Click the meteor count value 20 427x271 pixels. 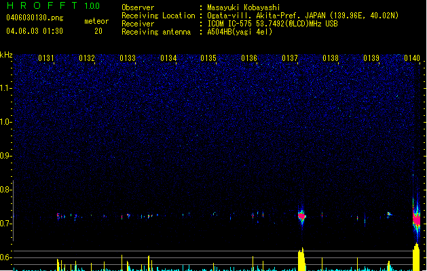[x=98, y=31]
